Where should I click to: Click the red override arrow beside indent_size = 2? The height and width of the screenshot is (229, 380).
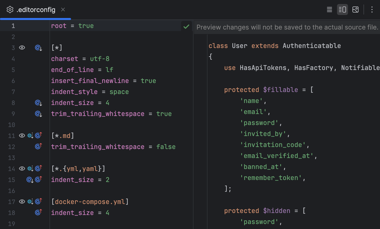(38, 179)
